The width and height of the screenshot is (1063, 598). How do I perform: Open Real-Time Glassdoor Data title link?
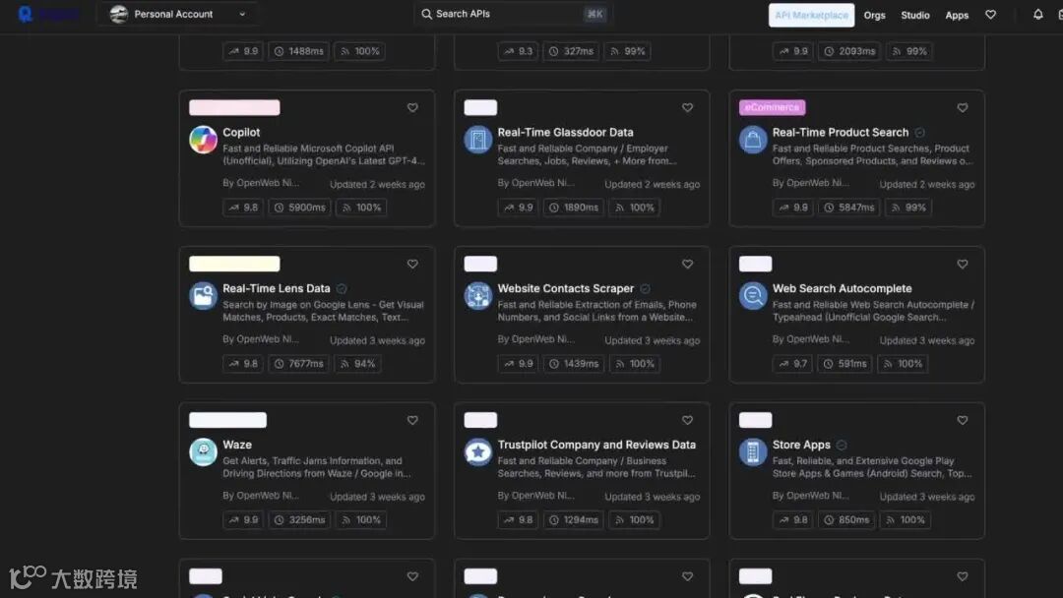coord(565,132)
